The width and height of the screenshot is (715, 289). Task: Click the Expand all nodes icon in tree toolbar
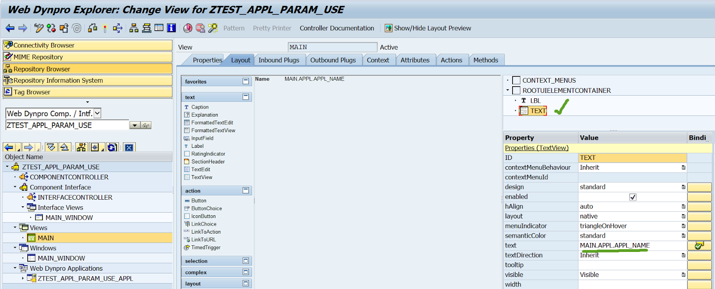[x=51, y=147]
